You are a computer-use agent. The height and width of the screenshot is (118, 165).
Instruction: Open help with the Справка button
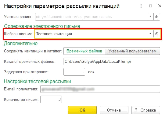pos(146,110)
